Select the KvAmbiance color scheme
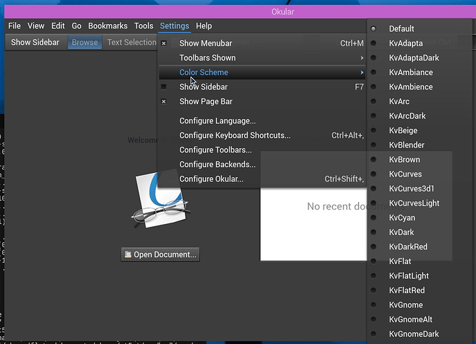 coord(419,72)
